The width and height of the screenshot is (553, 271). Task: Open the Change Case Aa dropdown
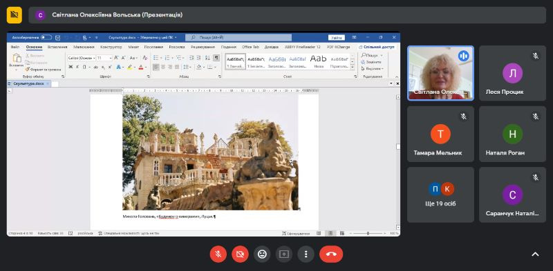click(133, 58)
